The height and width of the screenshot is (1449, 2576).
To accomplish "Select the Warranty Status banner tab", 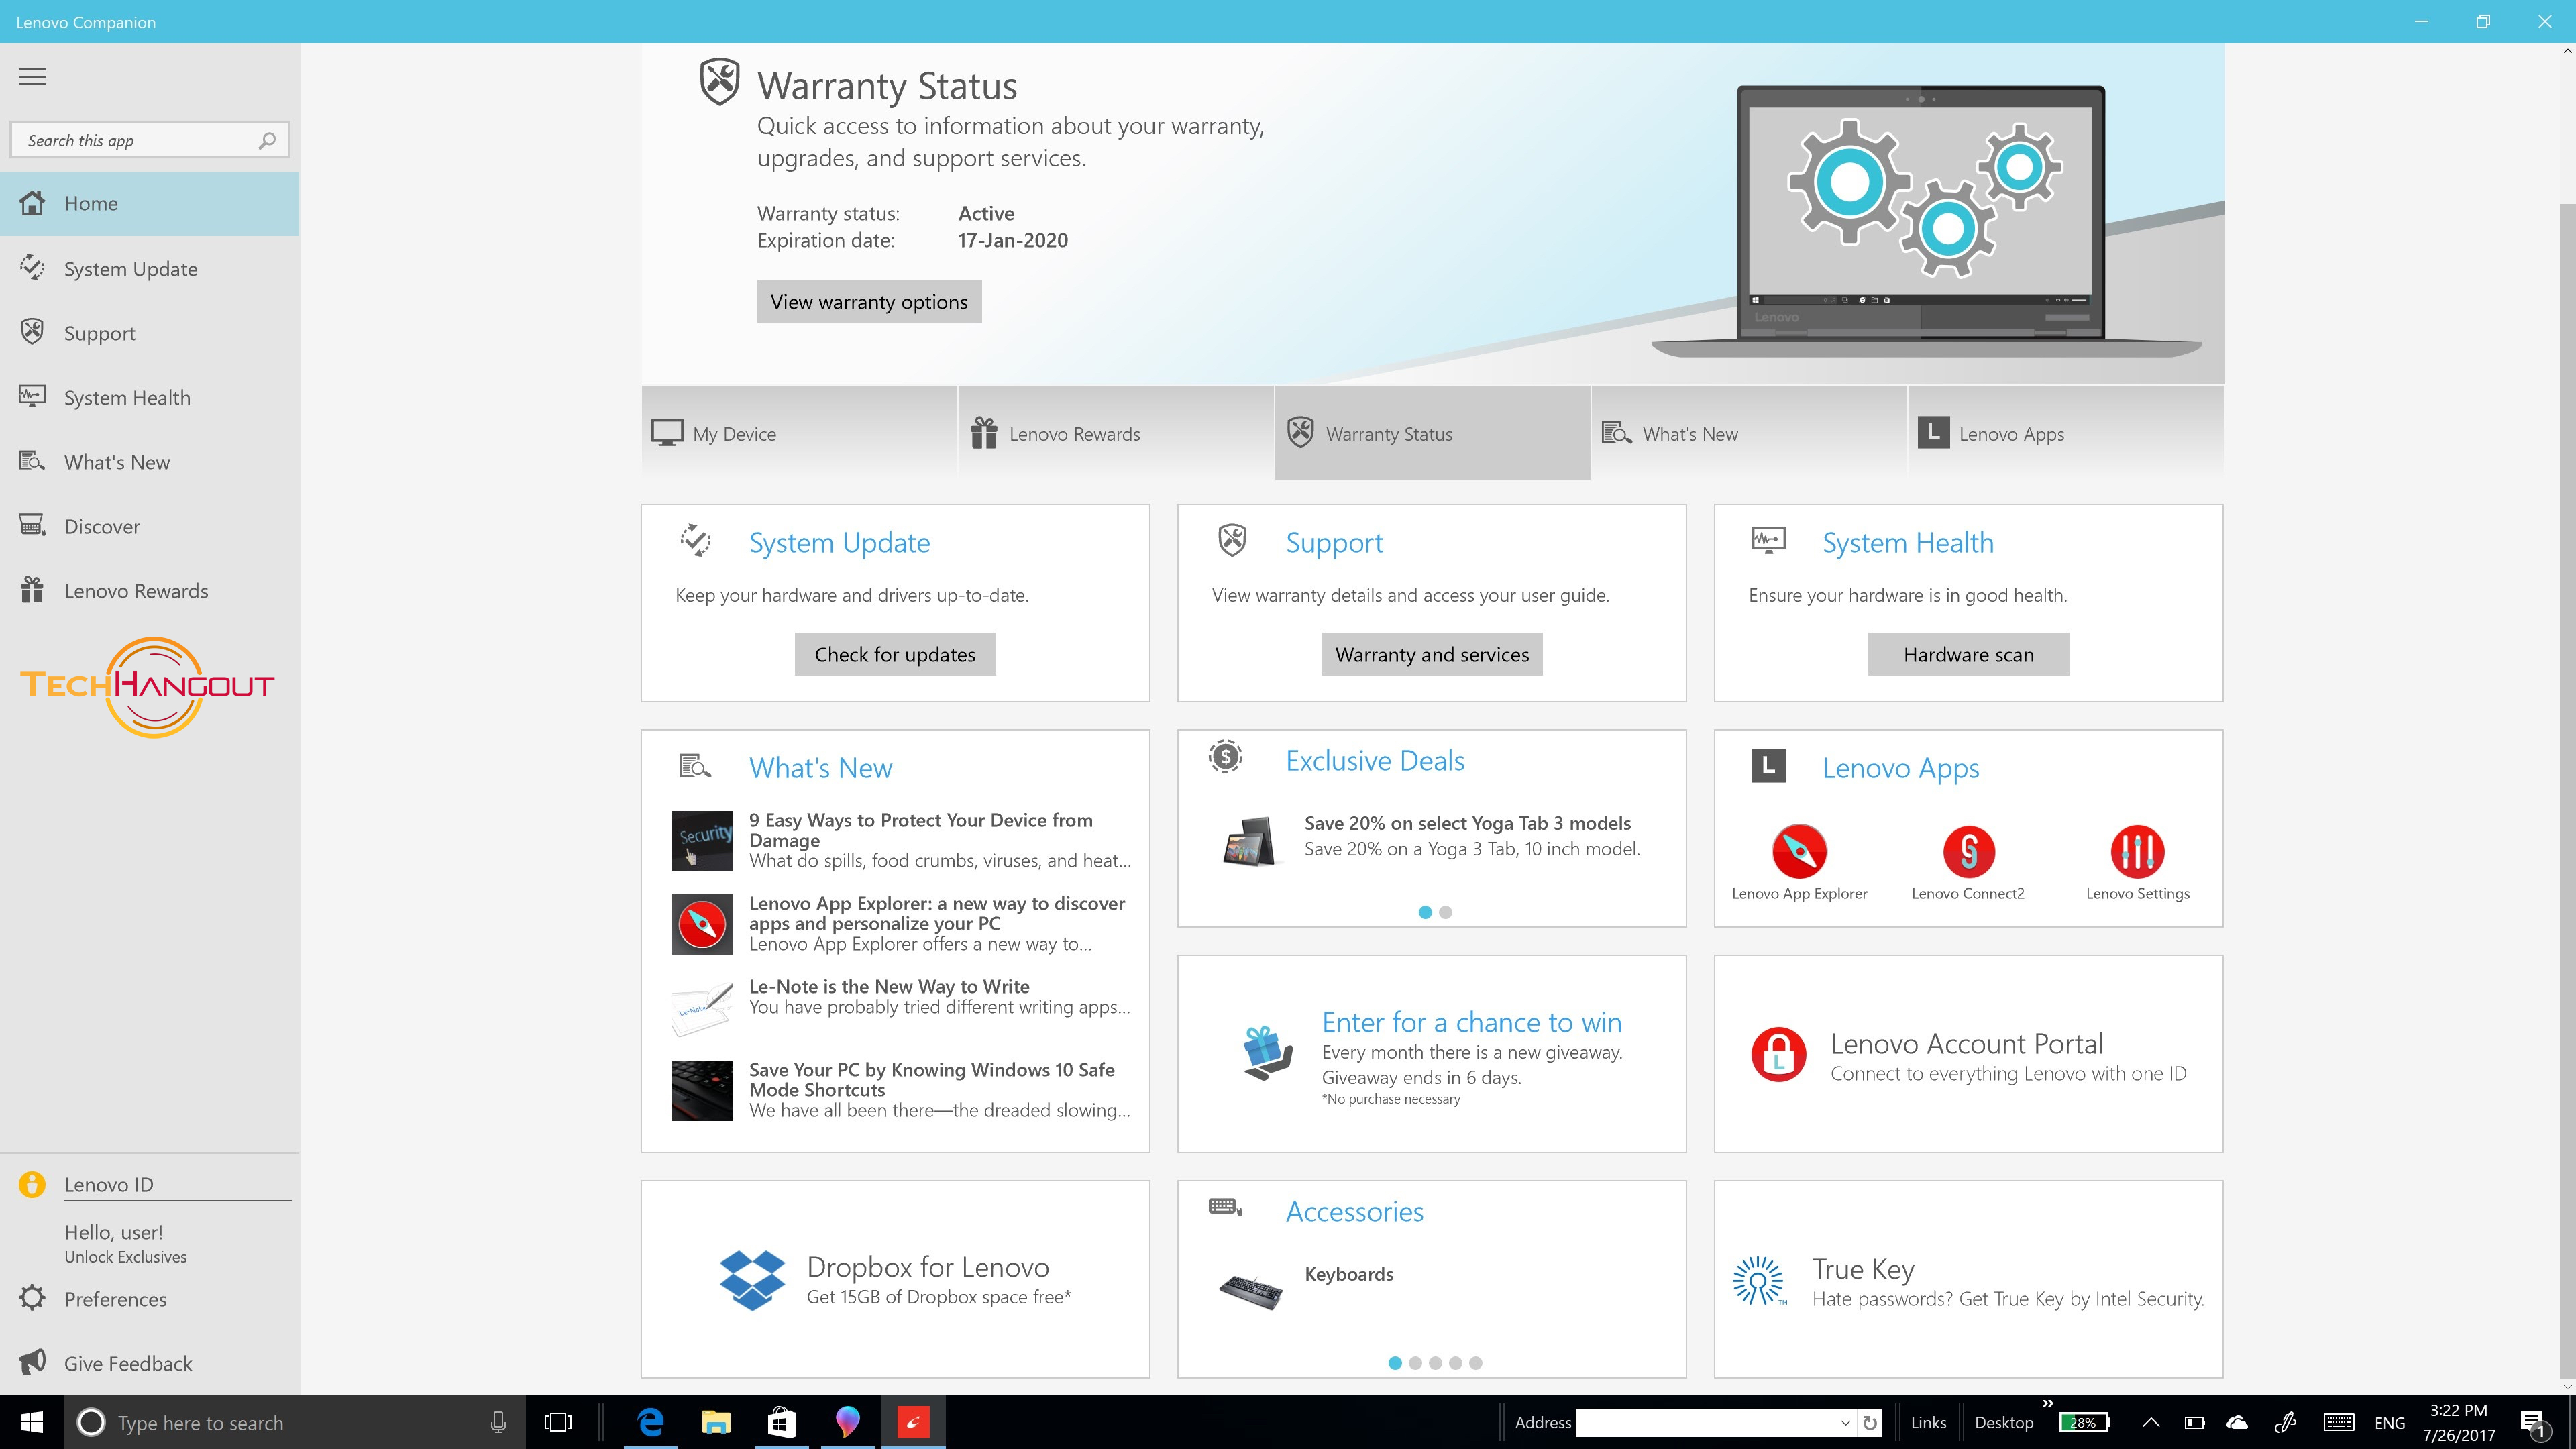I will (1432, 433).
